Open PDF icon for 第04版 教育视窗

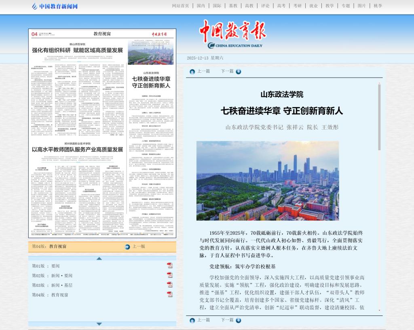170,294
